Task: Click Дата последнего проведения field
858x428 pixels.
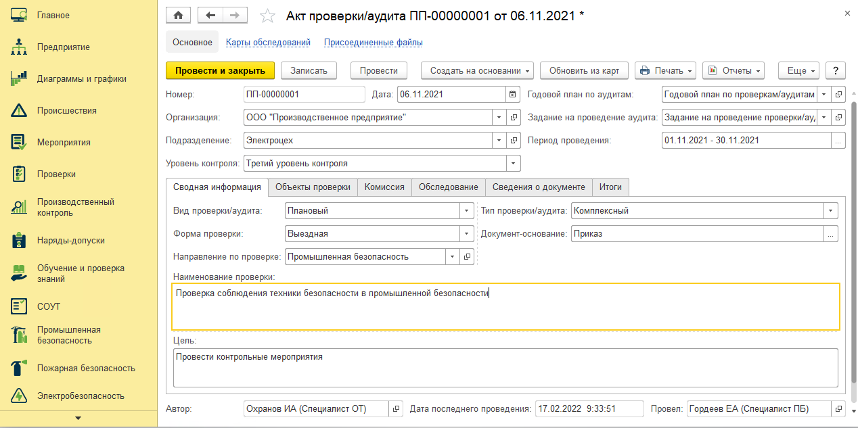Action: point(589,408)
